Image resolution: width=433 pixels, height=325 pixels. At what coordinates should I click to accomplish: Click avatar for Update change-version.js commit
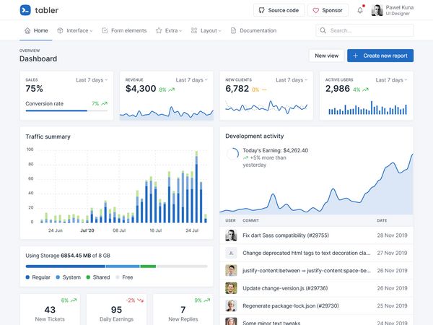231,288
